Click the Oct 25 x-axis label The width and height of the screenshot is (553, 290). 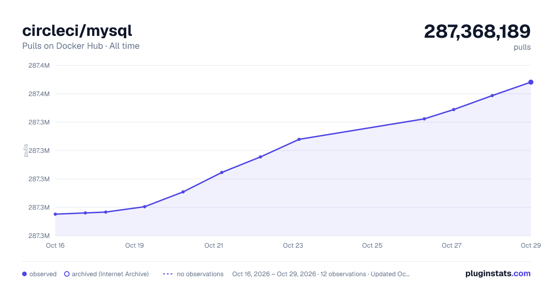[x=372, y=245]
